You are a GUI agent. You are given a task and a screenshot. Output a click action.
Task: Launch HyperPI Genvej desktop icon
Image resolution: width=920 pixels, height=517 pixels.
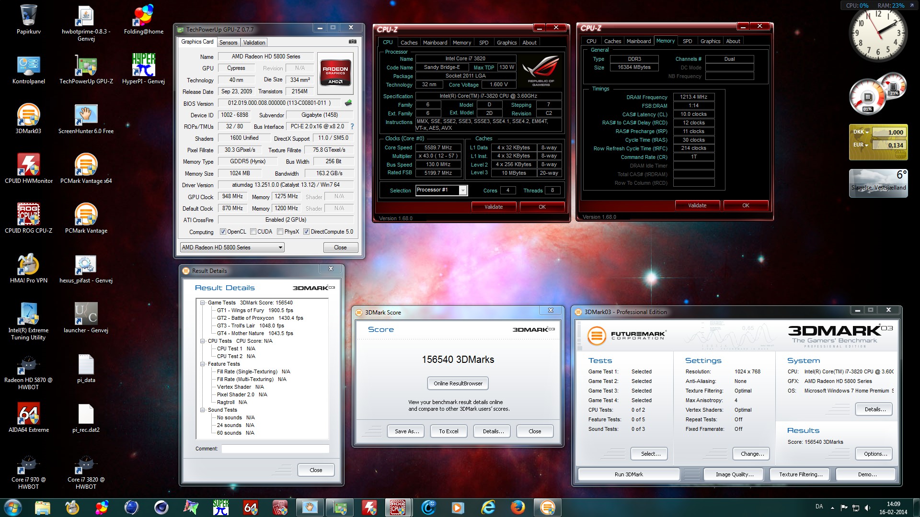144,70
